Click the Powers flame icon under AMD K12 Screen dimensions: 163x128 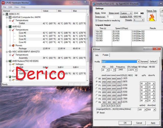(13, 45)
